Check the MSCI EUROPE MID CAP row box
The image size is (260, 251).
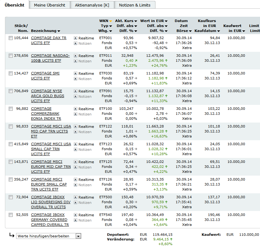point(11,162)
